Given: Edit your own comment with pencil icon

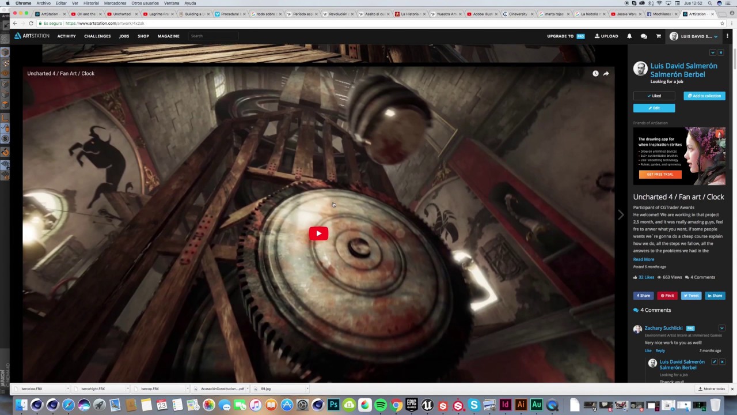Looking at the screenshot, I should coord(714,362).
